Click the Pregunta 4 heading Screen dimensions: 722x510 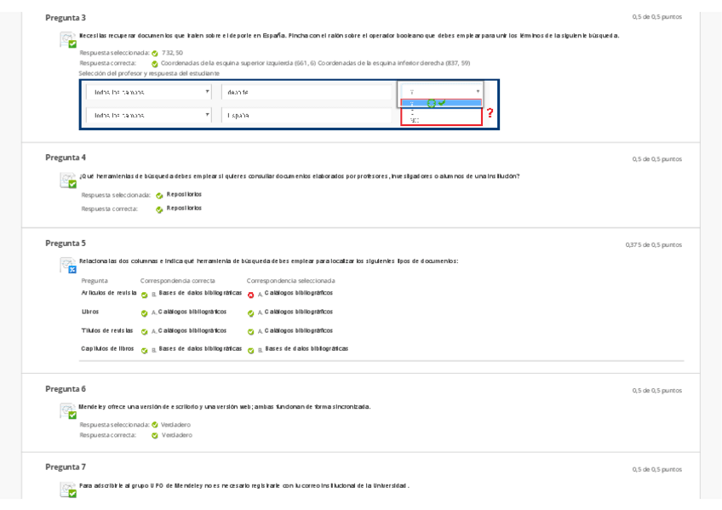66,158
